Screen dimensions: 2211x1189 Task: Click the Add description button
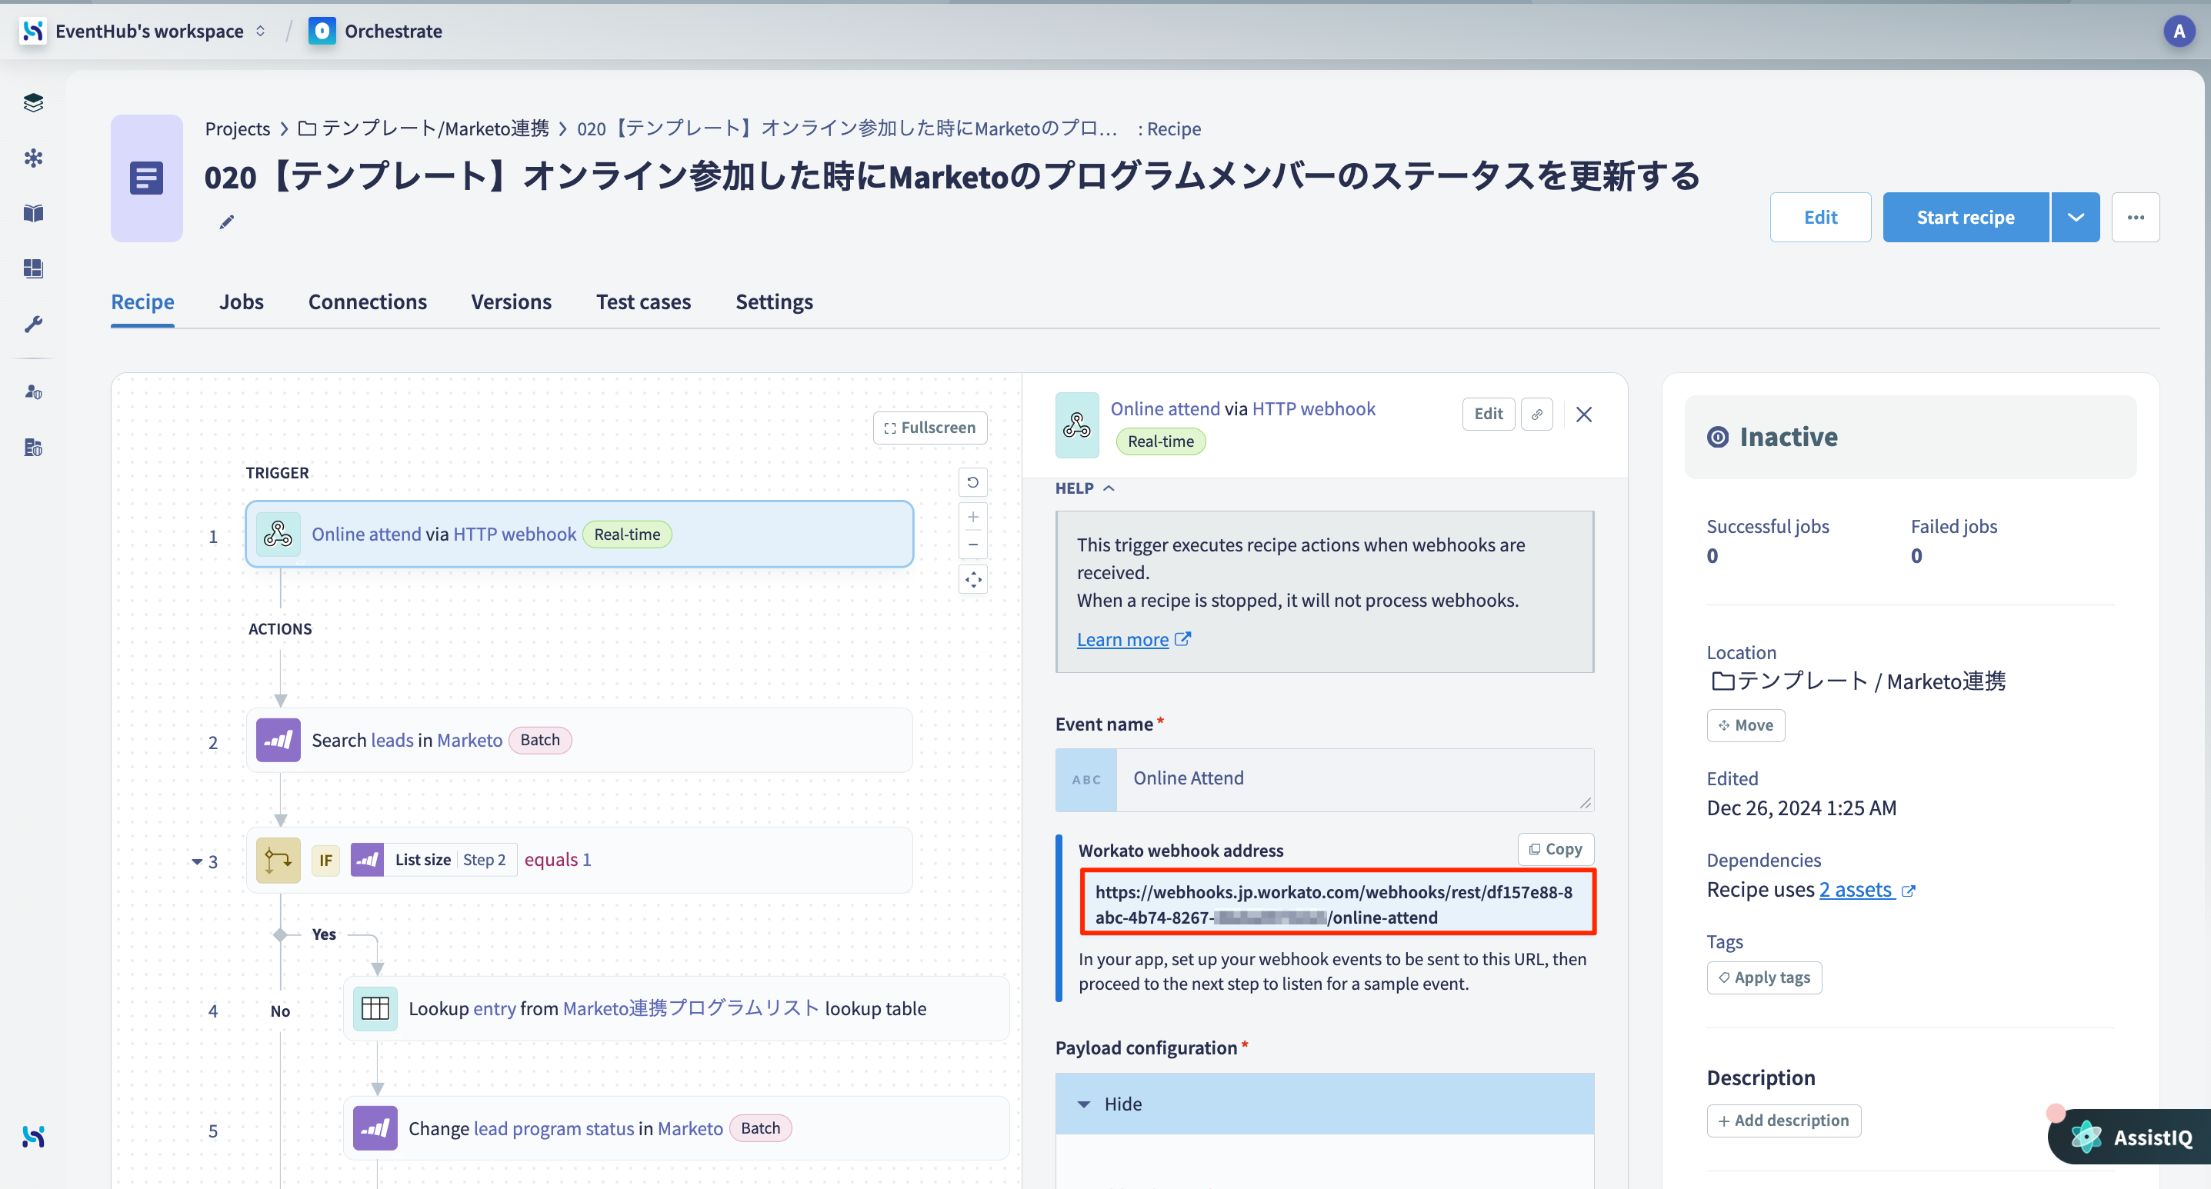click(x=1783, y=1121)
